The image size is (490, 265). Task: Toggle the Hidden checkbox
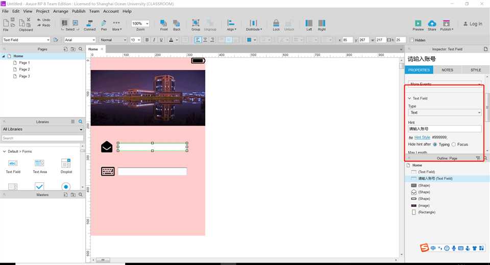(x=412, y=40)
